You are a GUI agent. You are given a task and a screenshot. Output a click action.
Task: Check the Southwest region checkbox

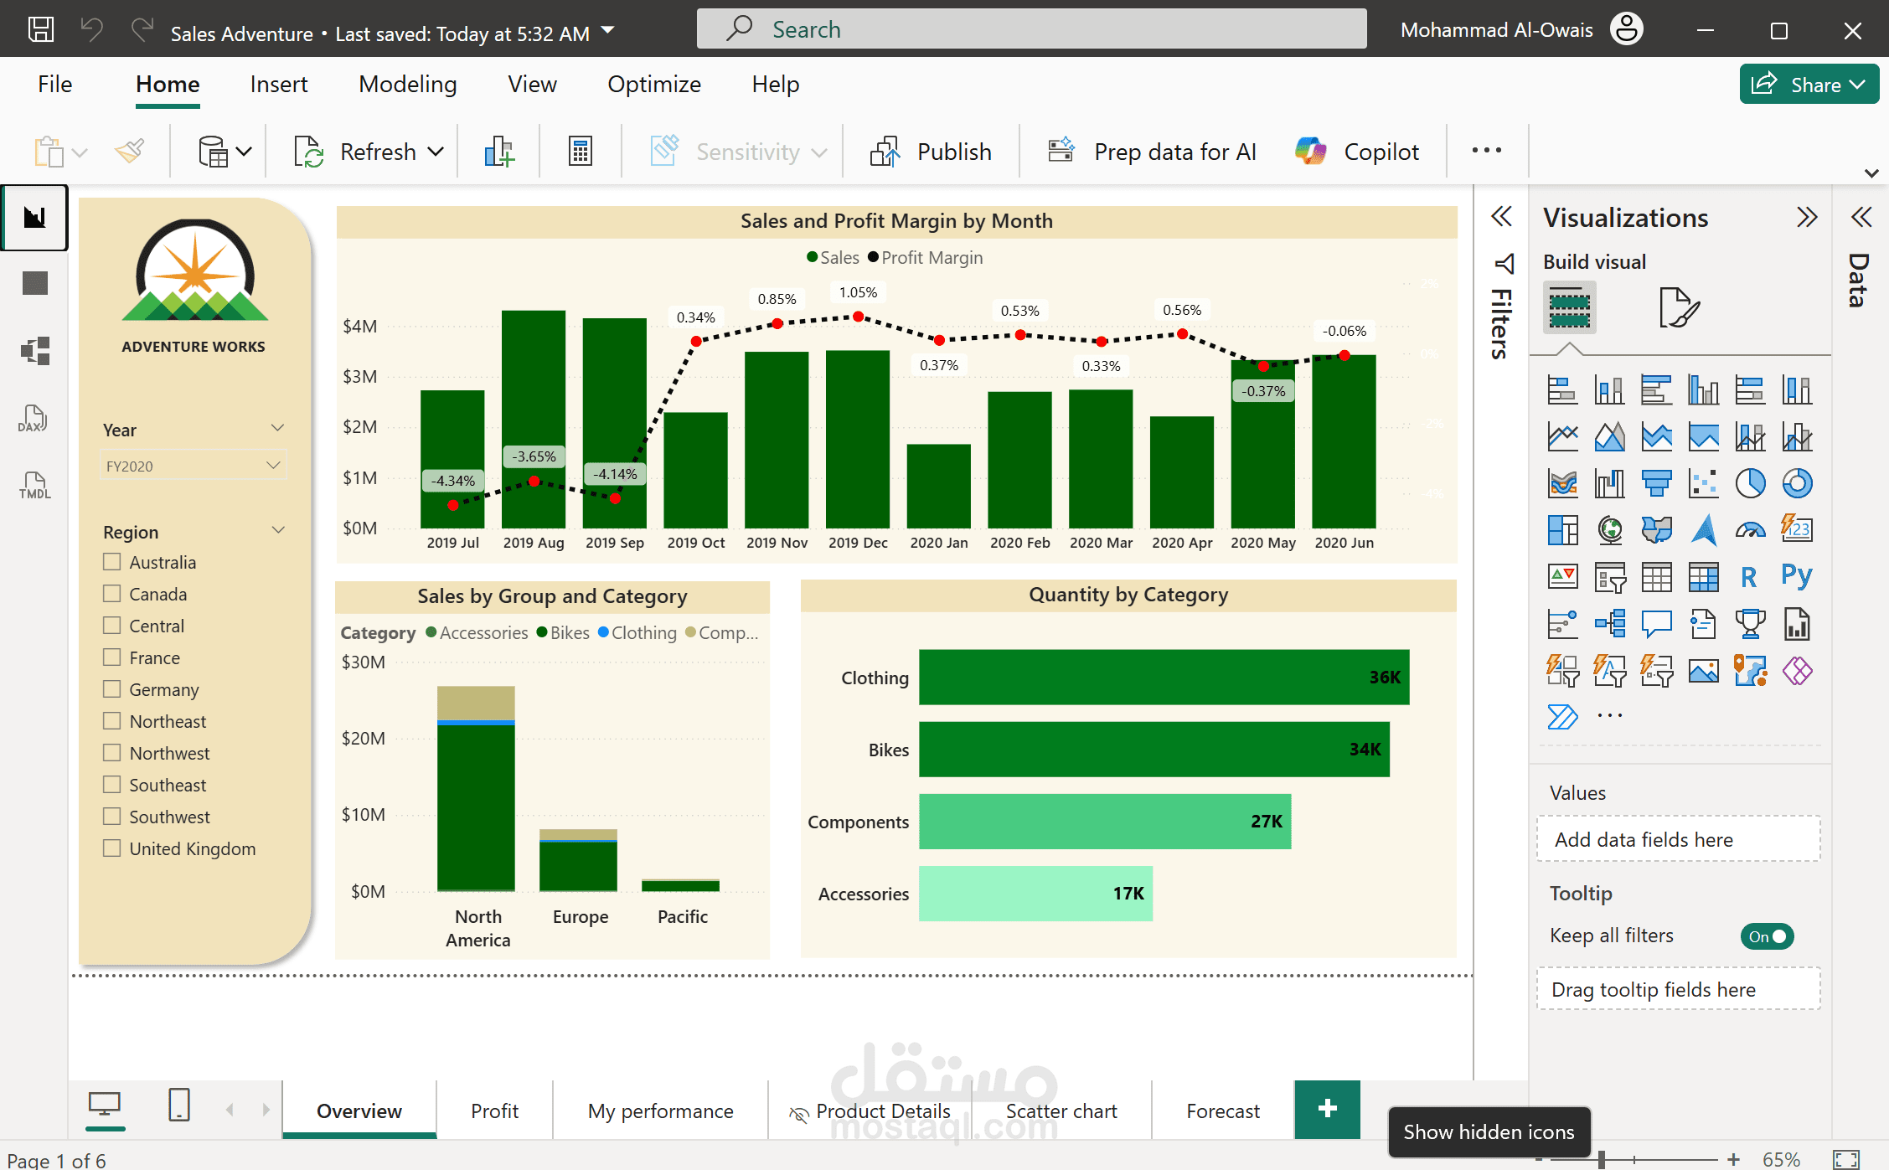point(112,816)
